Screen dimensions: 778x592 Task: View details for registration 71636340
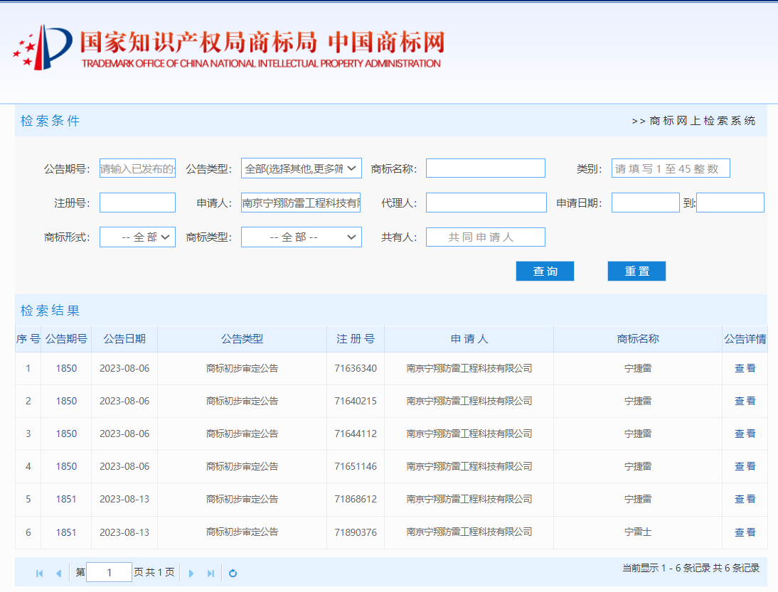pyautogui.click(x=745, y=369)
